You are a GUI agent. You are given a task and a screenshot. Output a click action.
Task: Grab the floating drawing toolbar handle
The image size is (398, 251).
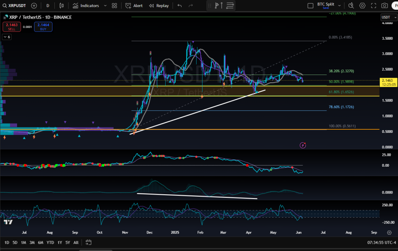(x=209, y=5)
